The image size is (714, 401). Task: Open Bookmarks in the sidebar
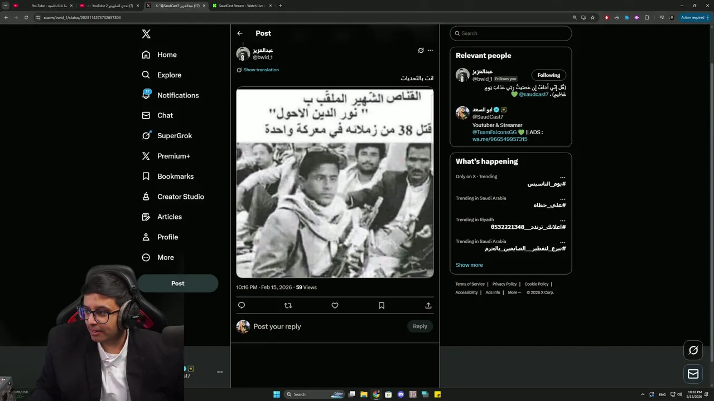click(x=168, y=176)
